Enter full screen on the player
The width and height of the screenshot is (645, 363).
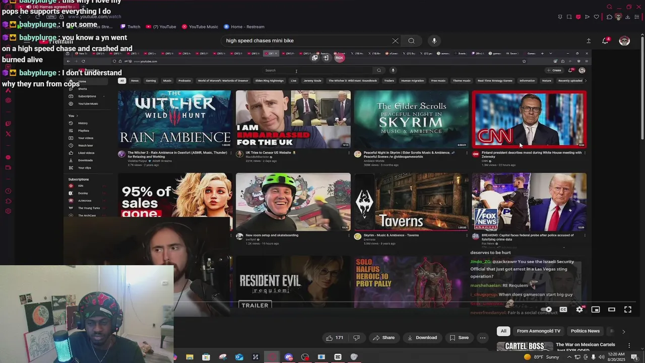(628, 310)
